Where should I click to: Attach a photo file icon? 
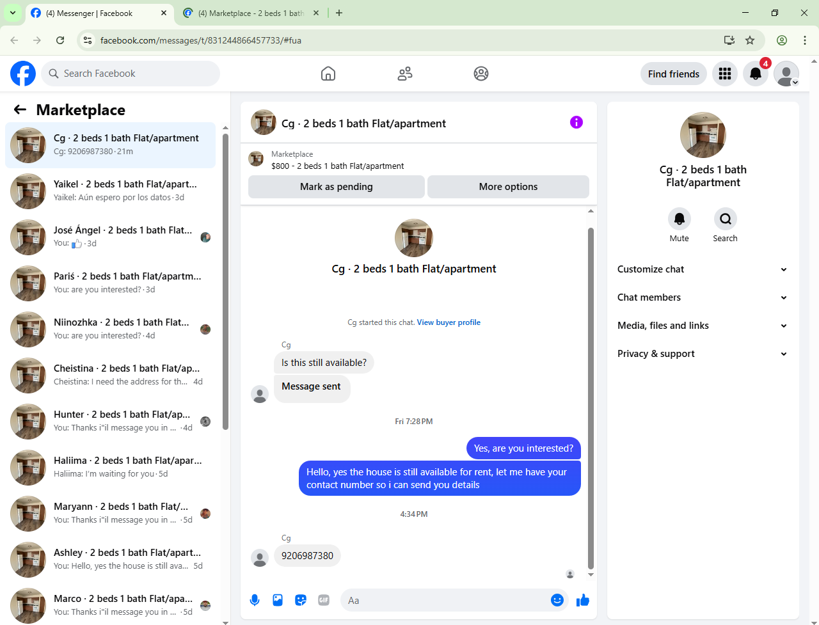[278, 600]
